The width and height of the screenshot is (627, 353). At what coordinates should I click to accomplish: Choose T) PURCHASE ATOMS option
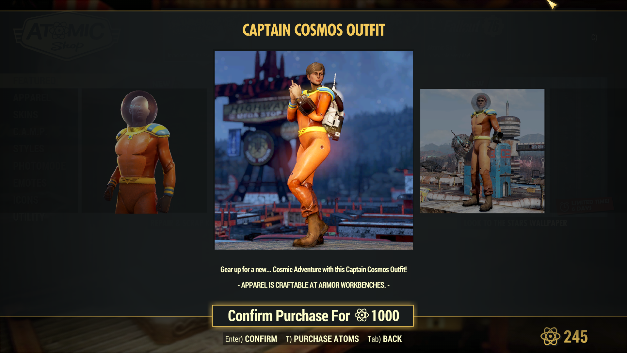322,339
